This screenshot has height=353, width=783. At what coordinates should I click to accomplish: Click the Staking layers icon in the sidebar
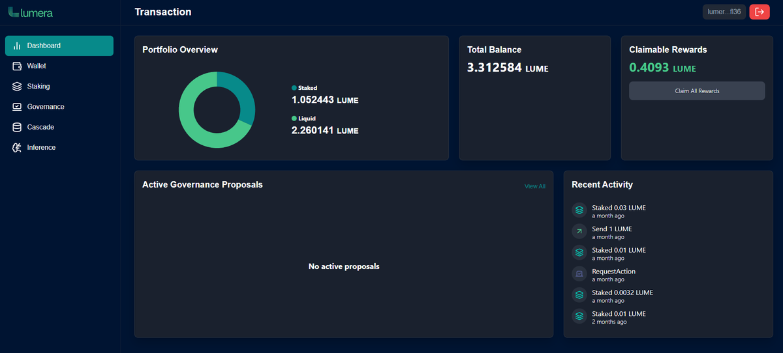(18, 87)
